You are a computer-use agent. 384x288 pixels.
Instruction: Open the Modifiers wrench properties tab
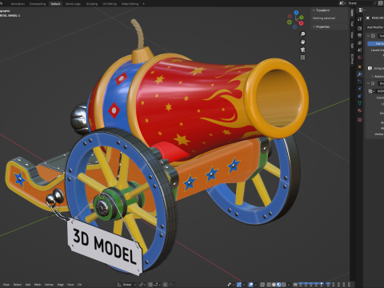click(360, 74)
